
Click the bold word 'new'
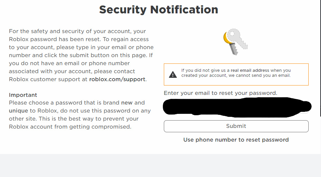tap(127, 103)
